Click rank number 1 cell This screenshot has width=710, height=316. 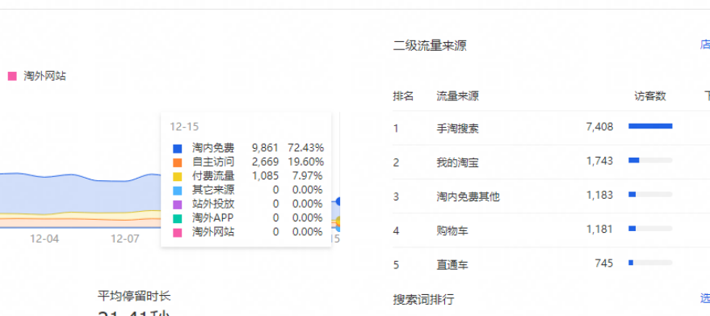tap(396, 129)
